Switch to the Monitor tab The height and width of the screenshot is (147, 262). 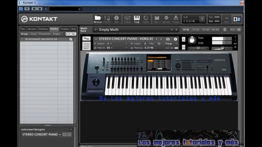pyautogui.click(x=54, y=29)
